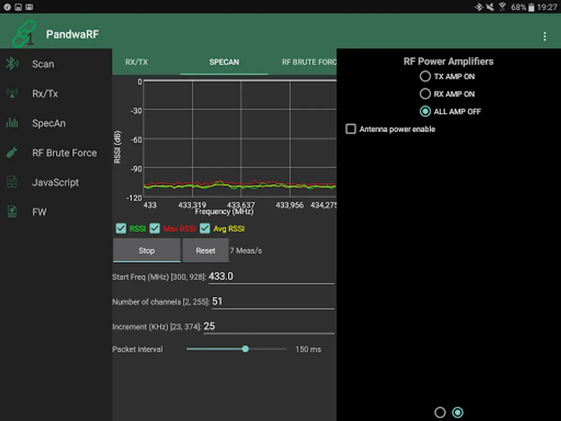Tap the muted sound status icon

pyautogui.click(x=490, y=7)
